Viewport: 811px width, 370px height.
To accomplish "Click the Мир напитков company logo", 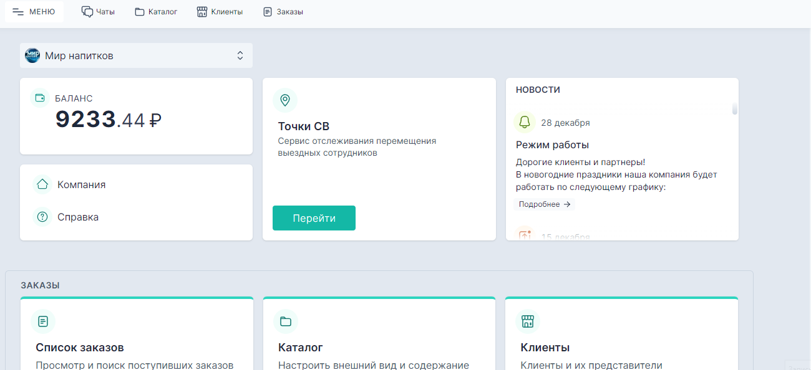I will point(32,55).
